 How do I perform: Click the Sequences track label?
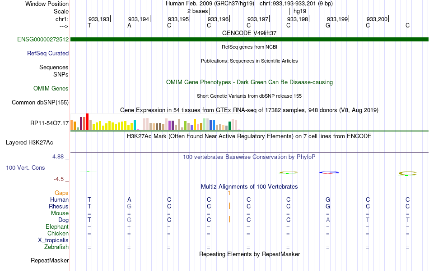click(54, 67)
